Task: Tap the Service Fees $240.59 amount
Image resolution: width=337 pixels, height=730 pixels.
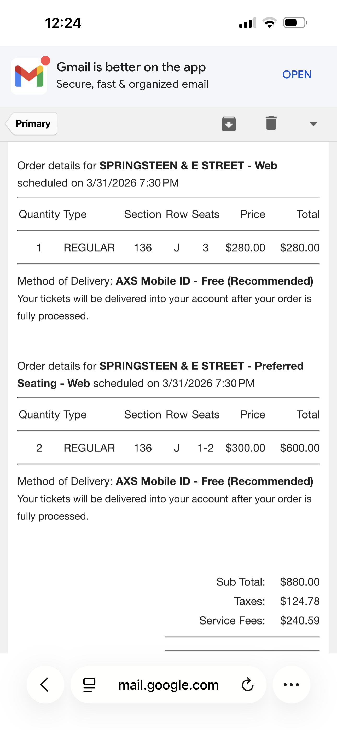Action: tap(300, 621)
